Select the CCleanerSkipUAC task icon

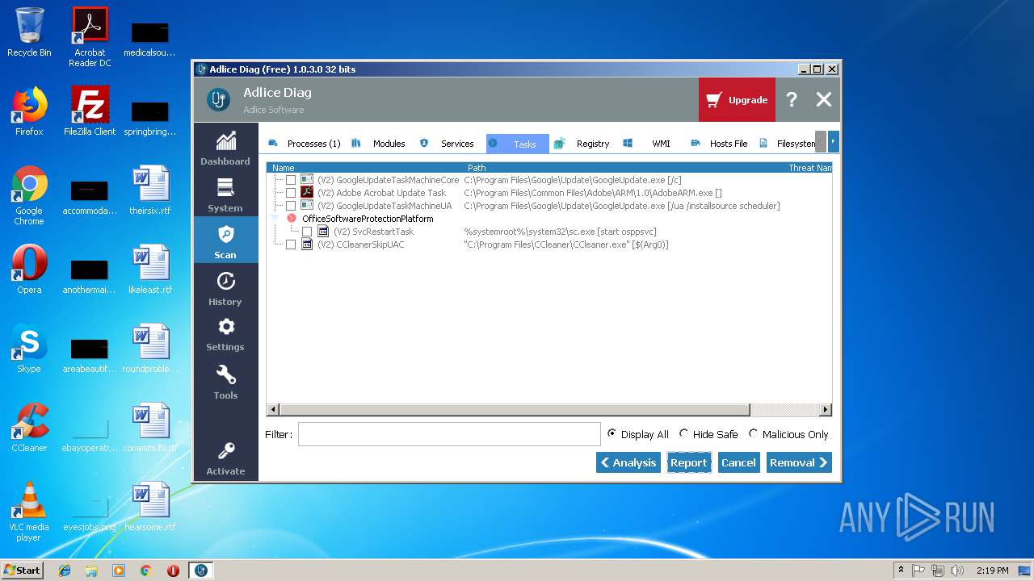click(307, 245)
